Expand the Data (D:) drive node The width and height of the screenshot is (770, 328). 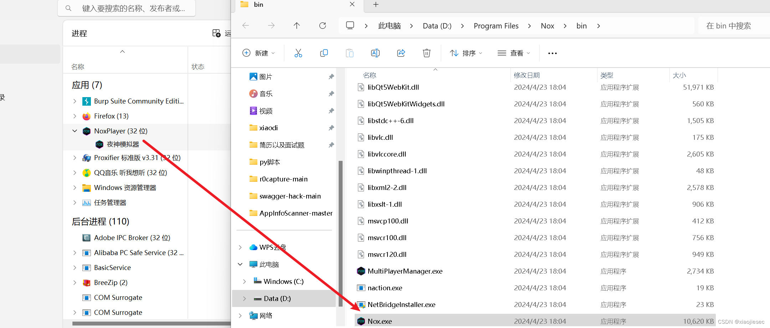[245, 298]
